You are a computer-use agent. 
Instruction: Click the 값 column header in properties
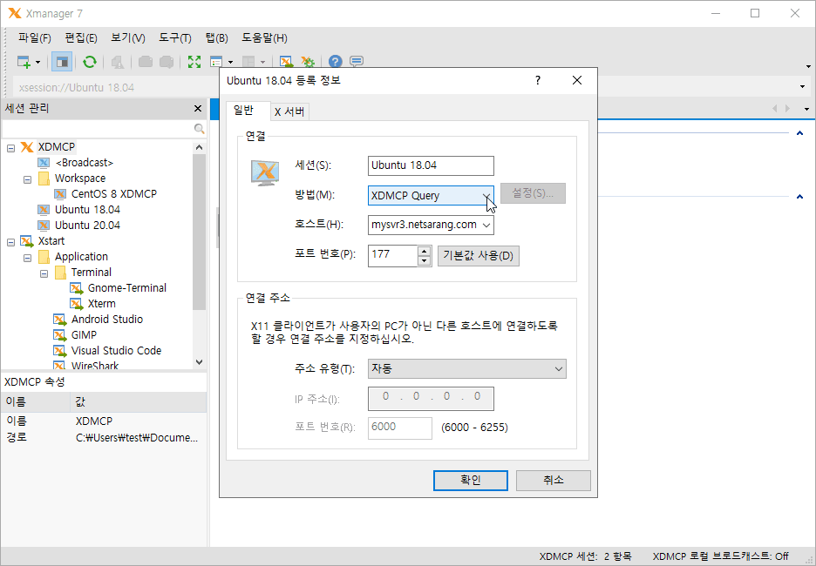pyautogui.click(x=138, y=401)
